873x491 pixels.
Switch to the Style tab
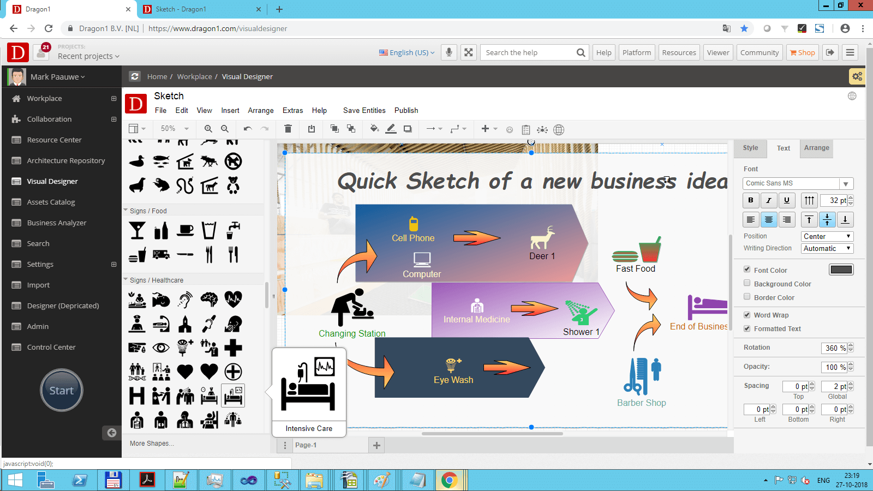pyautogui.click(x=750, y=148)
